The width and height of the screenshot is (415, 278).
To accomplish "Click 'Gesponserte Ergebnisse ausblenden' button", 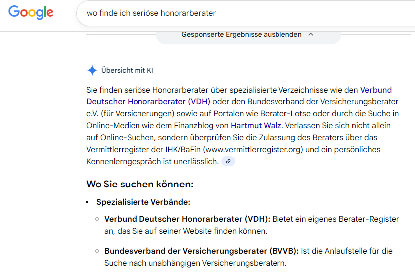I will [242, 35].
